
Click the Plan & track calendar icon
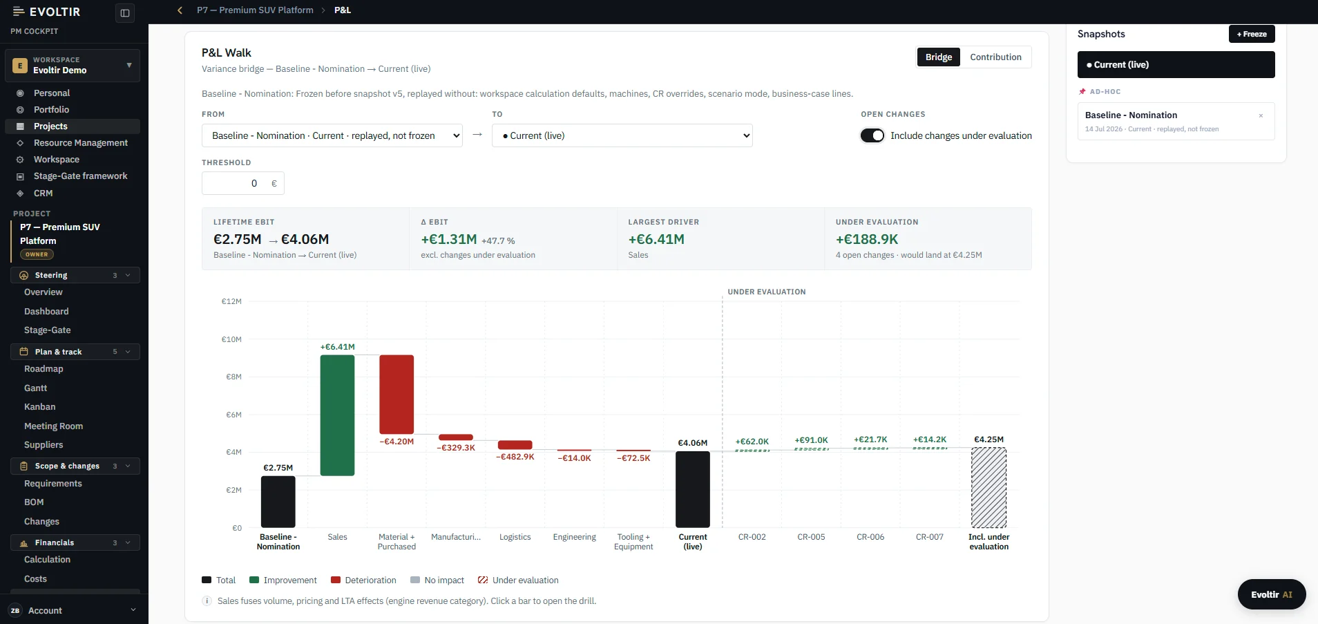(x=23, y=352)
